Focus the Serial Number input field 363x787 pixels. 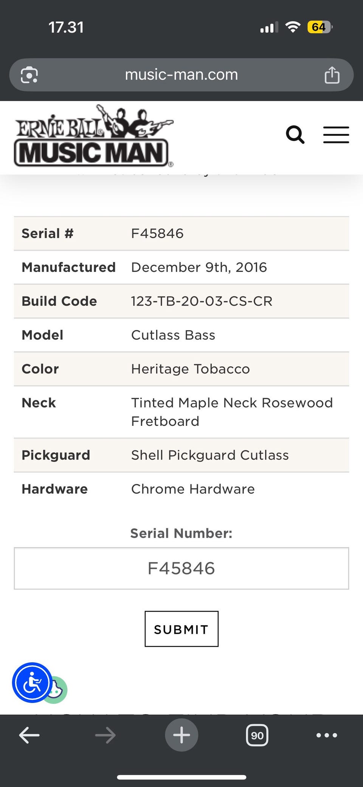pyautogui.click(x=181, y=568)
